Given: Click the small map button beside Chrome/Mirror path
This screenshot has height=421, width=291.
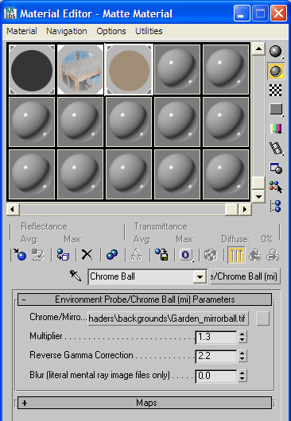Looking at the screenshot, I should 262,319.
